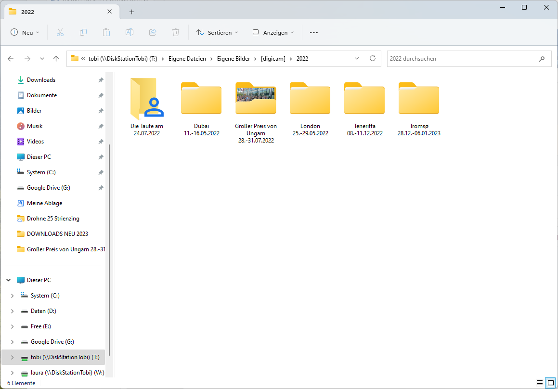Click the search magnifier icon

pos(542,59)
